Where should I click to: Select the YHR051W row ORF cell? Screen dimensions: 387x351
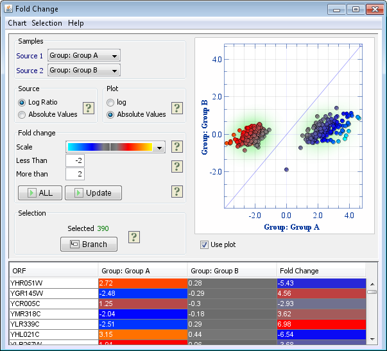point(54,284)
